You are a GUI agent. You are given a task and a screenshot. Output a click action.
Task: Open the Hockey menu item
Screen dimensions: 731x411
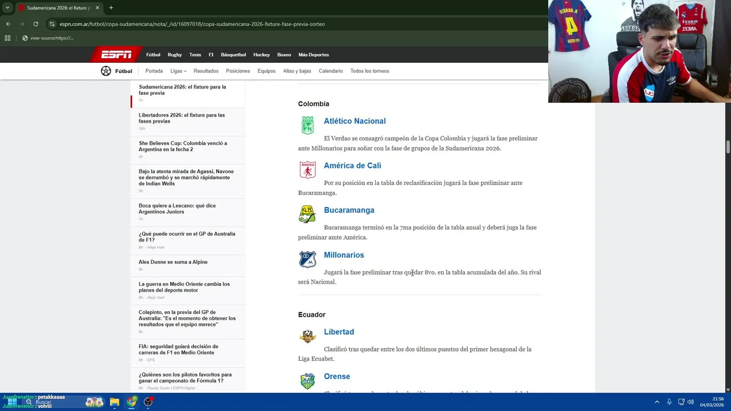pos(262,55)
